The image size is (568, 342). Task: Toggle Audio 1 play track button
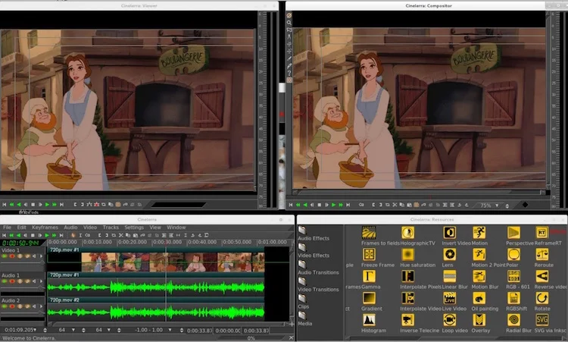coord(5,281)
